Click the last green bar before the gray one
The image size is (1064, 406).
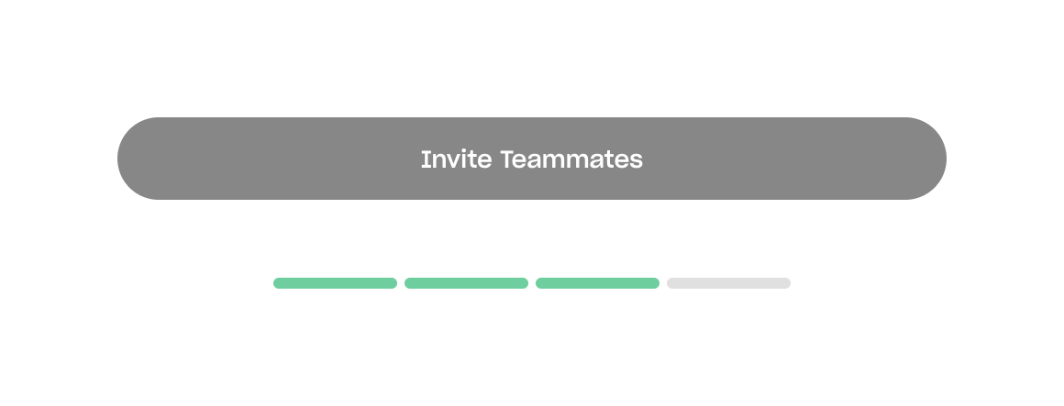click(597, 283)
